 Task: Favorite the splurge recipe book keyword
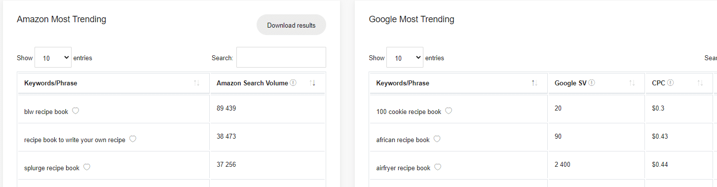click(x=87, y=167)
